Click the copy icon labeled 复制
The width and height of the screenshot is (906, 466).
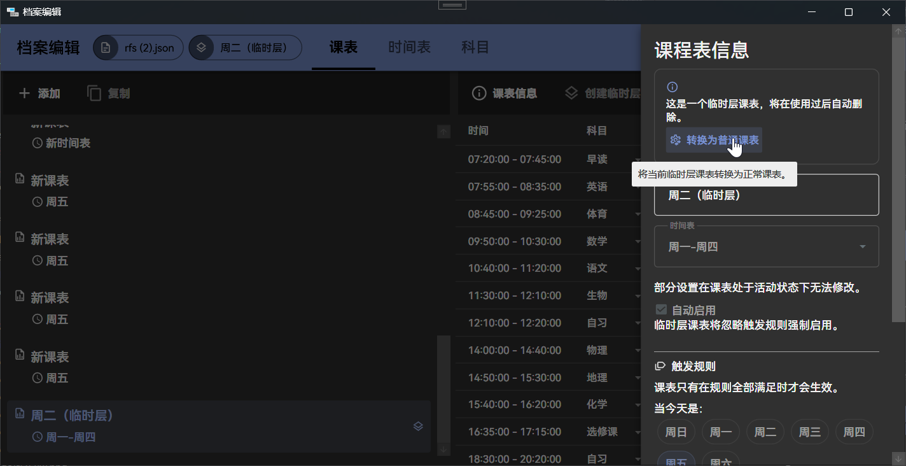[94, 94]
